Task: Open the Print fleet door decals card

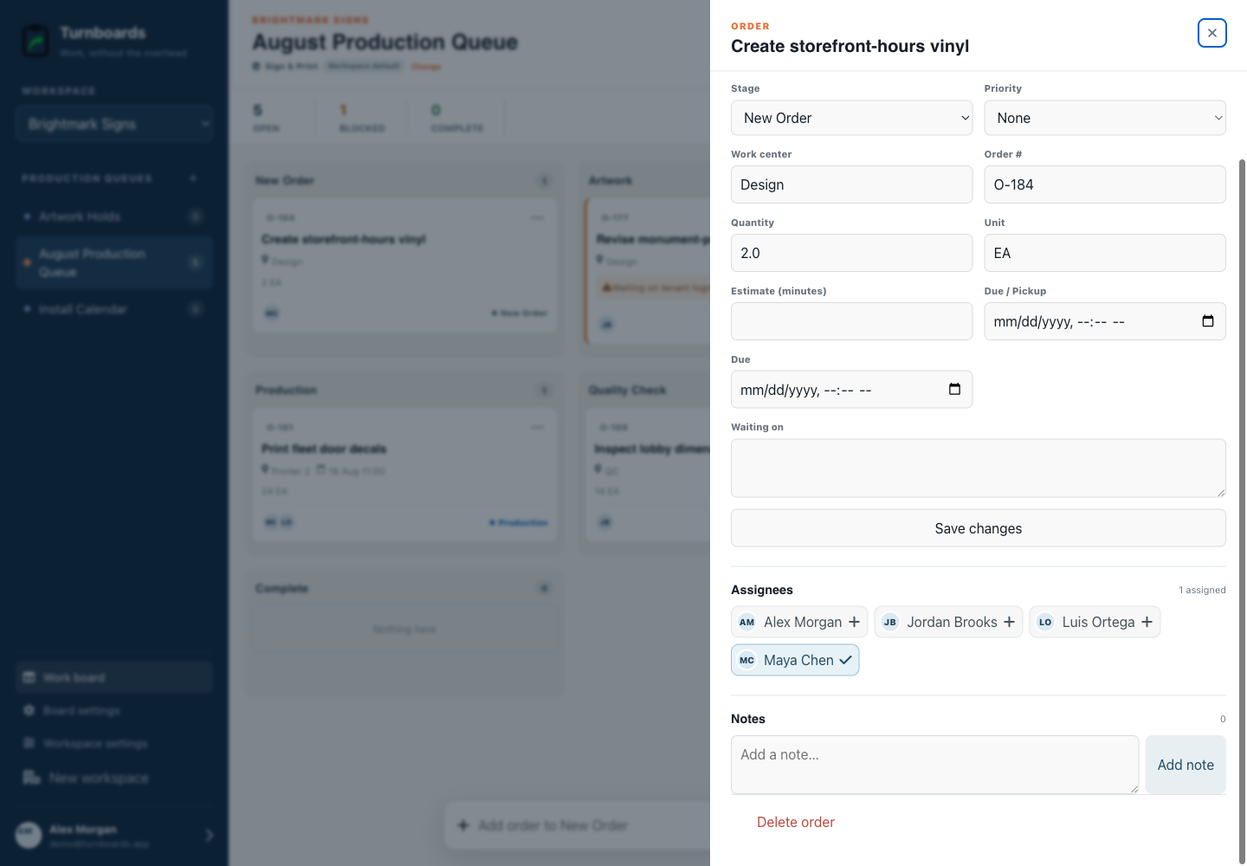Action: tap(404, 476)
